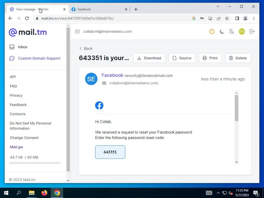Open the language translate icon
This screenshot has height=198, width=264.
point(231,31)
